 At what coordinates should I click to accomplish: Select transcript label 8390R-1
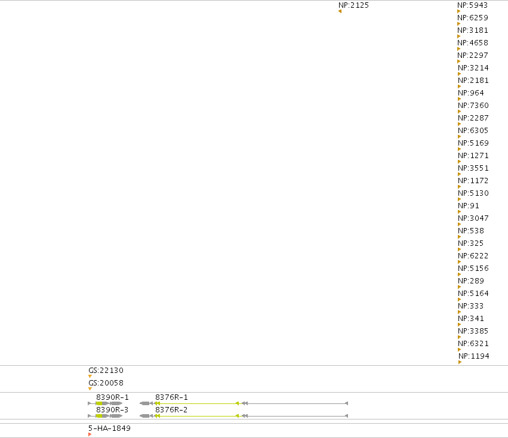112,397
